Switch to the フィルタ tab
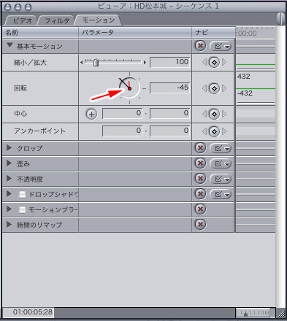 57,20
